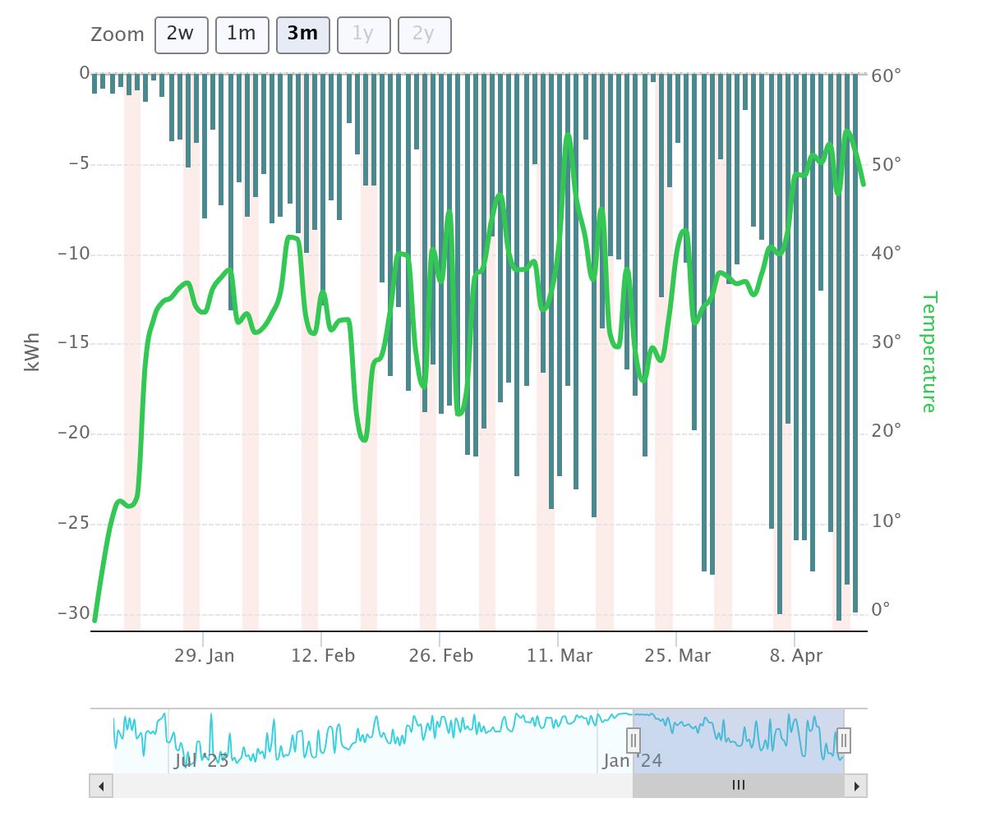Click the scrollbar thumb grip
986x821 pixels.
pos(738,786)
